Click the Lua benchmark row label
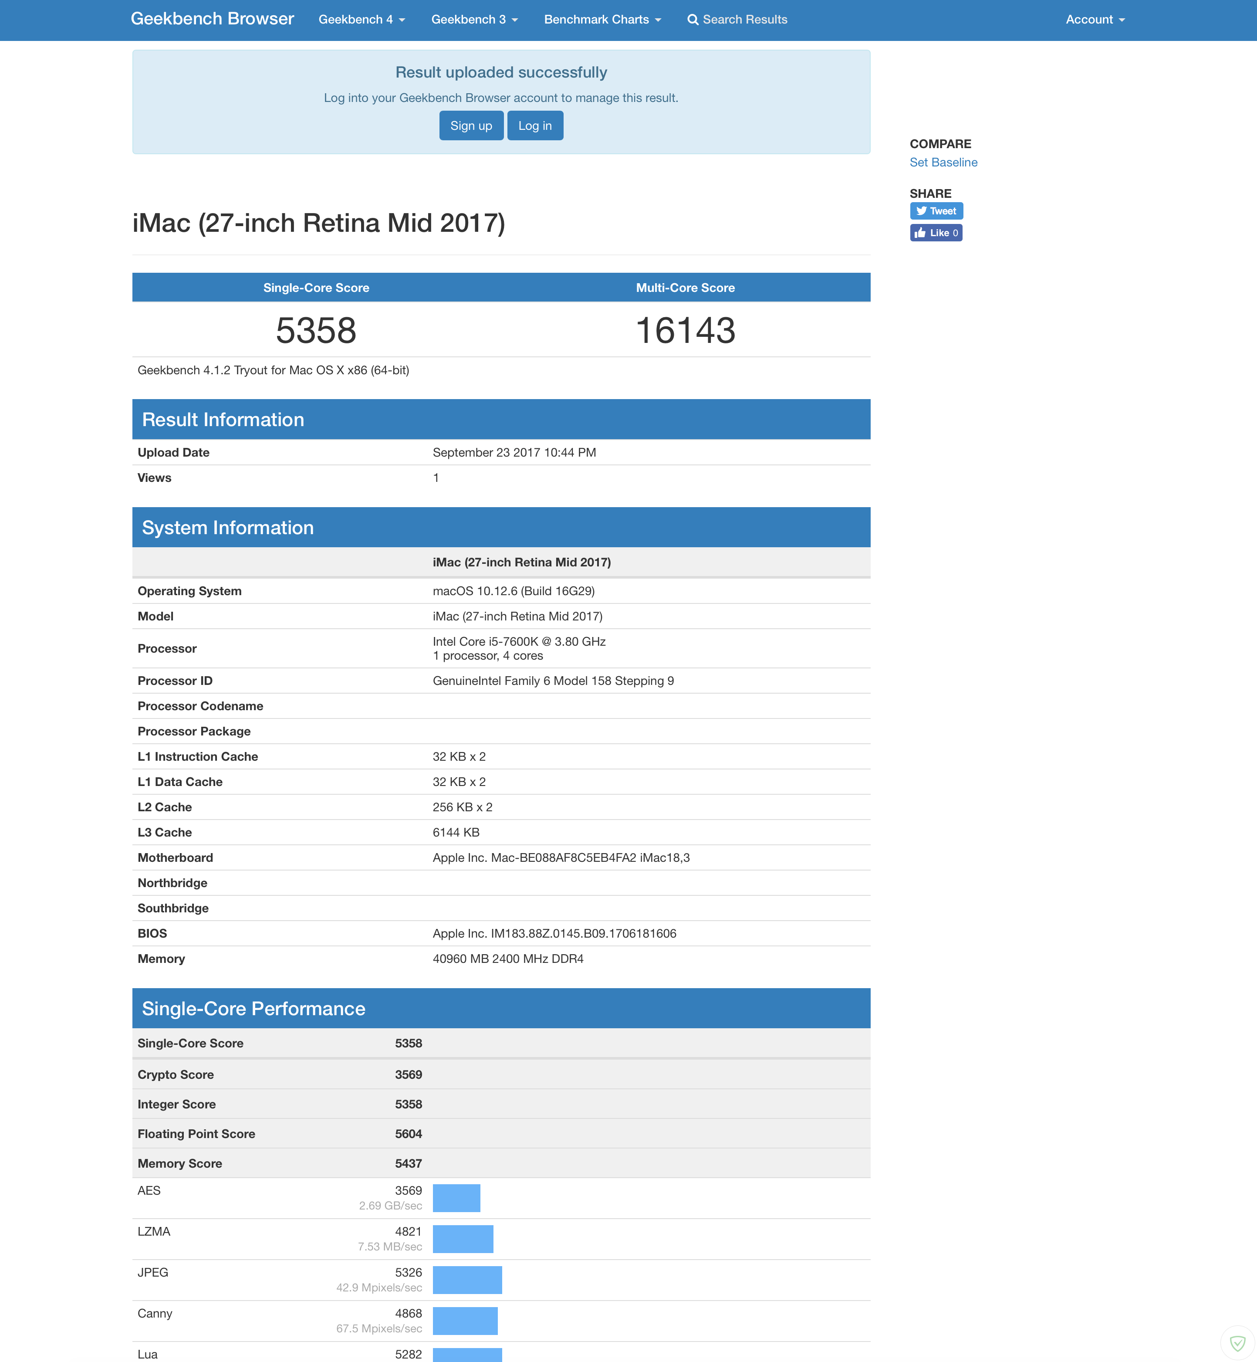 tap(148, 1355)
